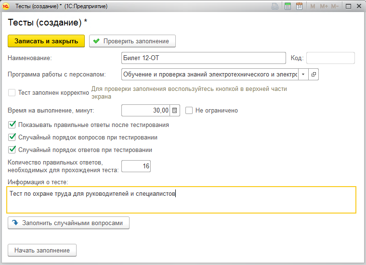Image resolution: width=366 pixels, height=265 pixels.
Task: Toggle 'Случайный порядок ответов при тестировании' checkbox
Action: pos(13,150)
